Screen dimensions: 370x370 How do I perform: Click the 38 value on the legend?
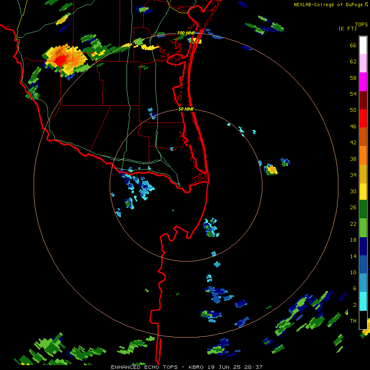[x=353, y=159]
